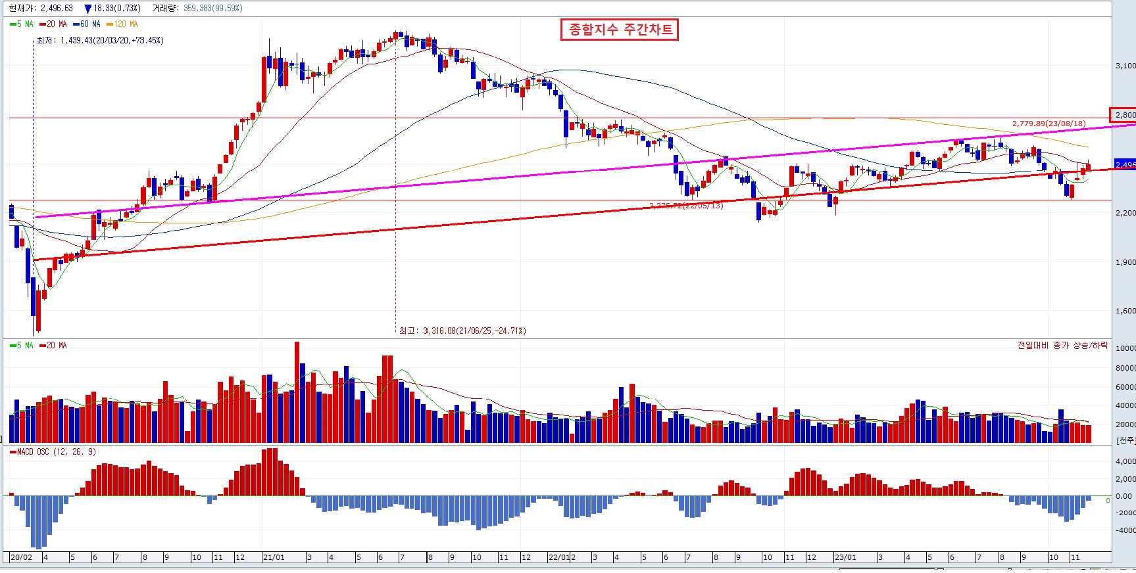Click the 4,000 MACD axis label
The height and width of the screenshot is (573, 1136).
pyautogui.click(x=1126, y=461)
